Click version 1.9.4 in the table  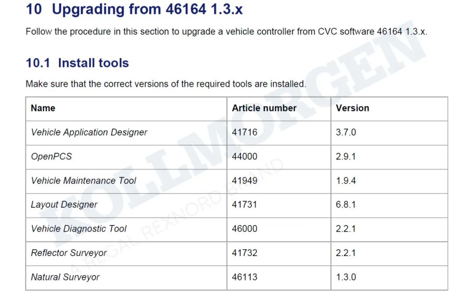(346, 180)
